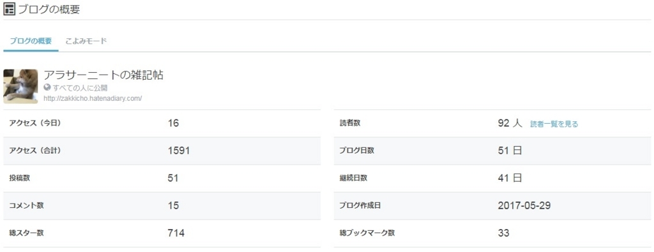Click the アクセス（今日） value 16
Image resolution: width=654 pixels, height=252 pixels.
[x=173, y=123]
